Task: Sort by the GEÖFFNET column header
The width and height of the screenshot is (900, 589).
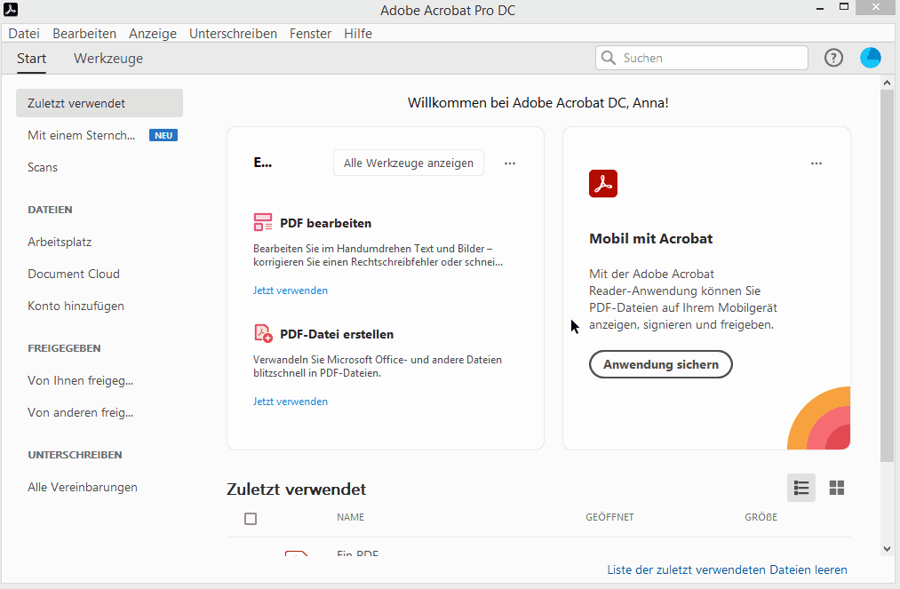Action: coord(609,517)
